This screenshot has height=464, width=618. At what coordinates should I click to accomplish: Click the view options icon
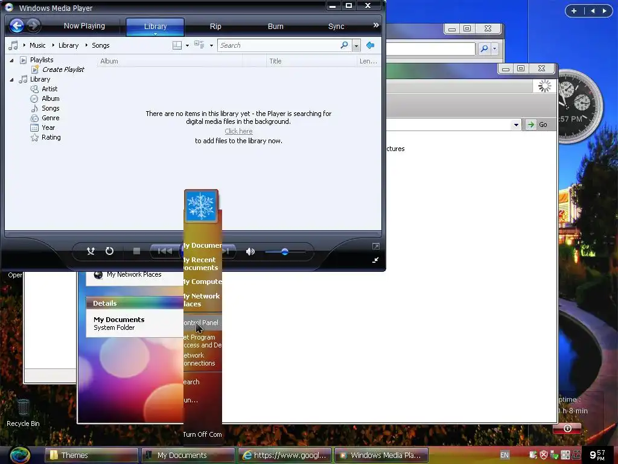pos(199,45)
